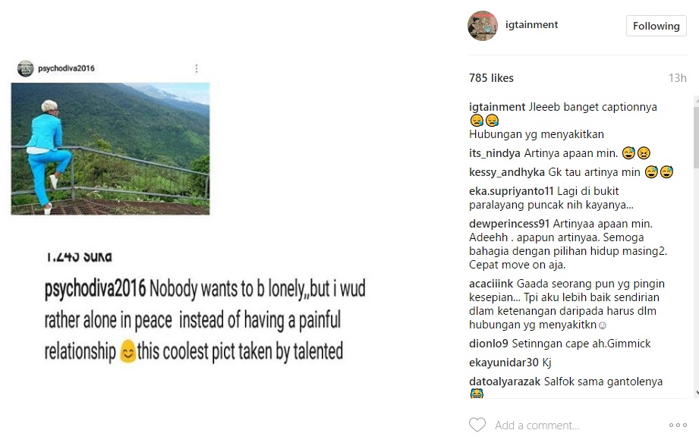Focus the Add a comment field
The image size is (699, 446).
[562, 425]
